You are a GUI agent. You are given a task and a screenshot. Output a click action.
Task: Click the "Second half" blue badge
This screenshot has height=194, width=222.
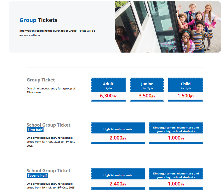click(x=37, y=176)
